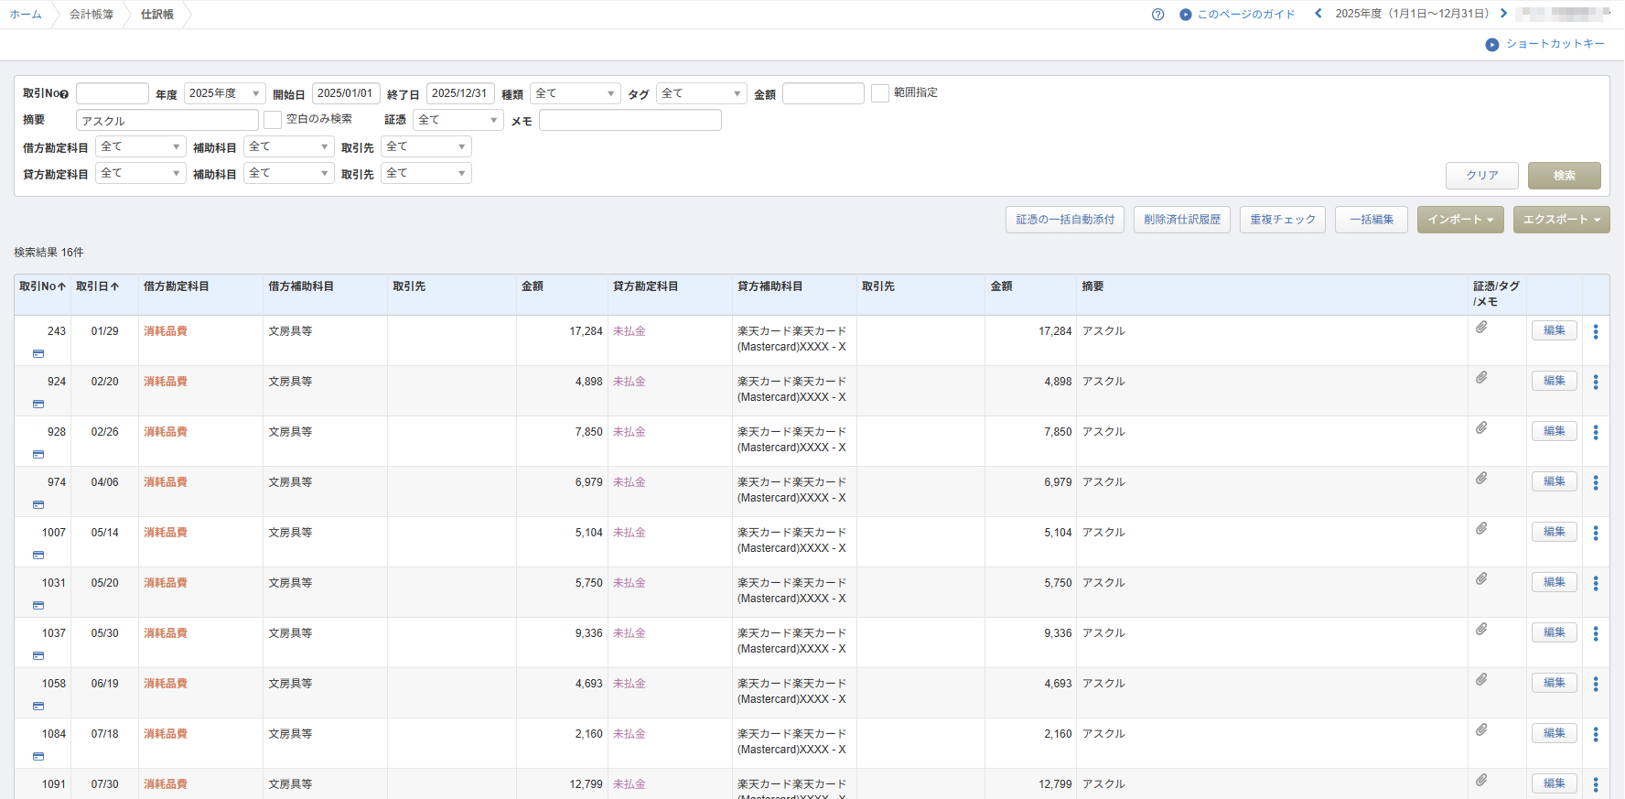Click the 検索 button
The width and height of the screenshot is (1625, 799).
1565,176
